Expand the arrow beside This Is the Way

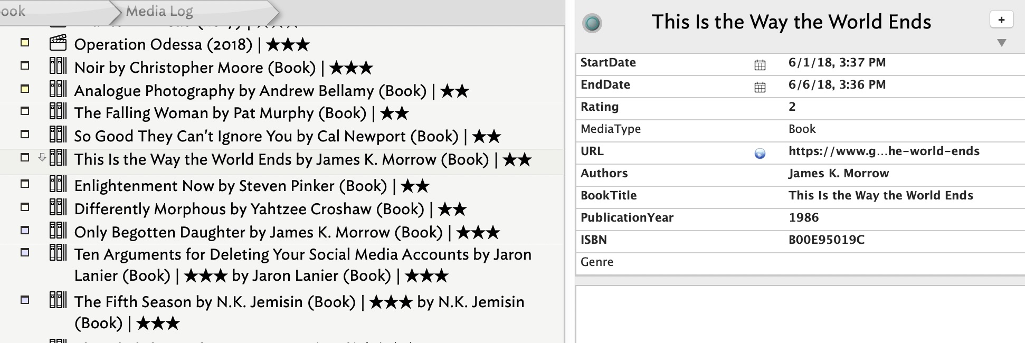pyautogui.click(x=42, y=157)
